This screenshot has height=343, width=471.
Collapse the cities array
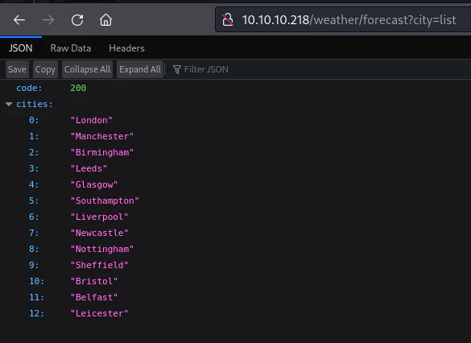[9, 104]
